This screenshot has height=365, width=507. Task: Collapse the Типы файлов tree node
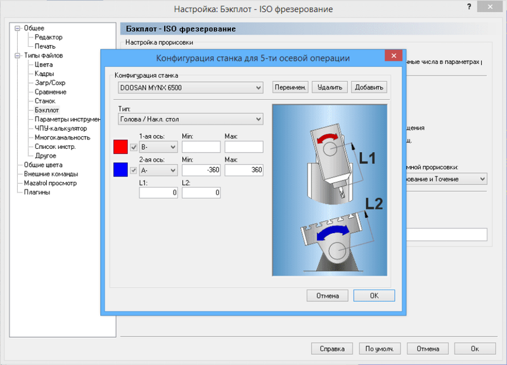coord(18,56)
